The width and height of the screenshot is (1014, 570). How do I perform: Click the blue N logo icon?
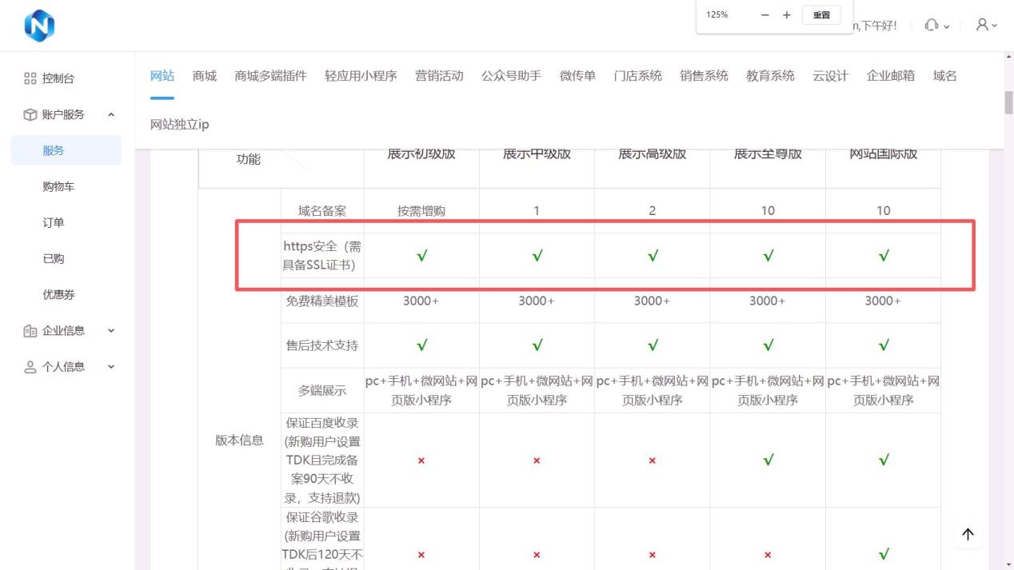click(x=39, y=26)
